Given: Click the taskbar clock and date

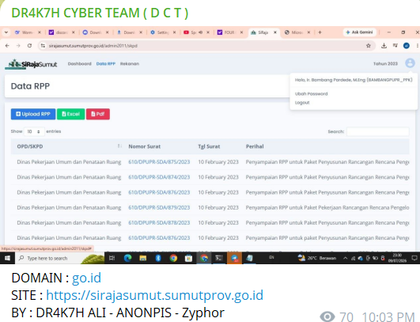Looking at the screenshot, I should click(398, 258).
